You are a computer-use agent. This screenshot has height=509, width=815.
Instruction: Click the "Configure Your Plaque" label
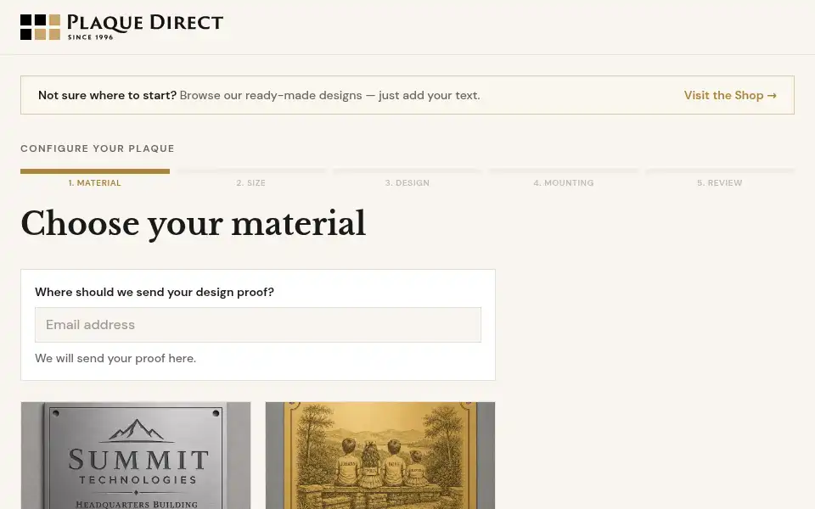pos(97,148)
